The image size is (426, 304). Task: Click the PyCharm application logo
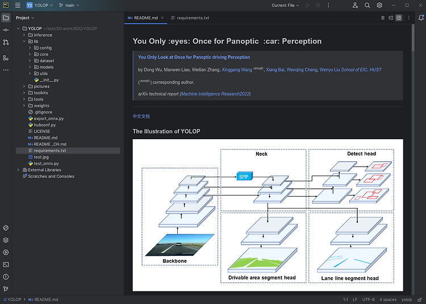[6, 5]
